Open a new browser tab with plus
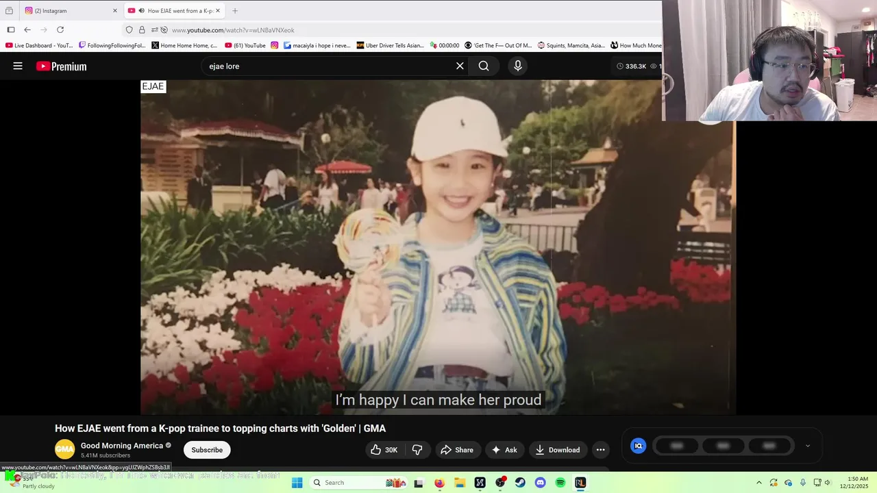The width and height of the screenshot is (877, 493). tap(235, 10)
